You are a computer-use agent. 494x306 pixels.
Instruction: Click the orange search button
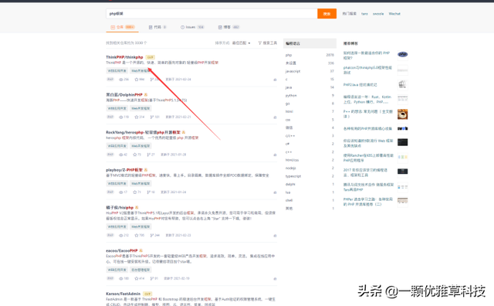pos(327,14)
